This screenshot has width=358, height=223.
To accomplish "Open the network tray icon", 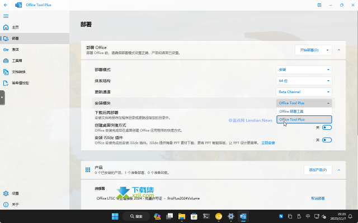I will [x=317, y=216].
